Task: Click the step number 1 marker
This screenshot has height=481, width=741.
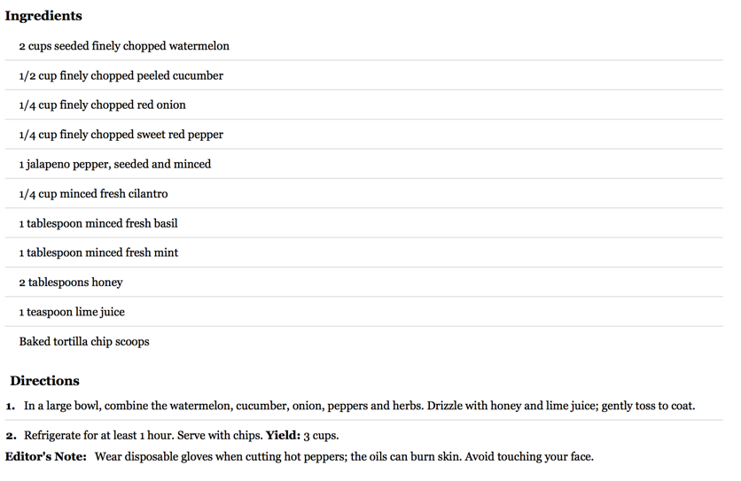Action: (11, 407)
